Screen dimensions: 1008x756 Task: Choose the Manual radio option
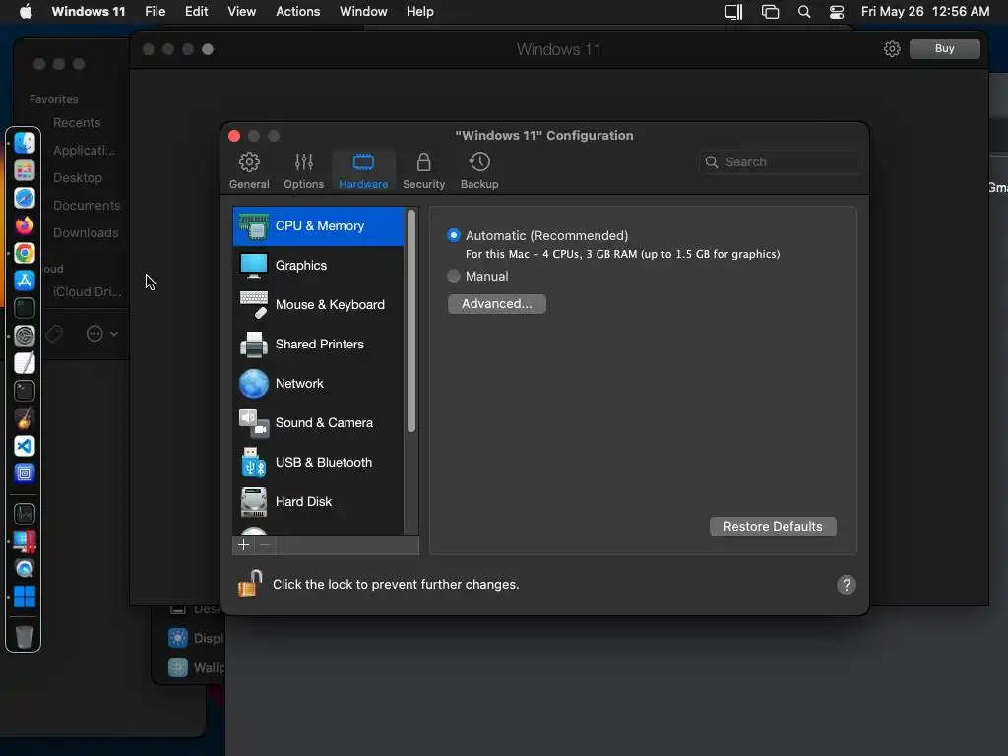click(454, 276)
